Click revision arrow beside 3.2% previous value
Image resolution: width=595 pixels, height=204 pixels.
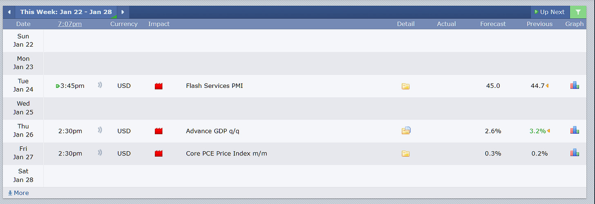tap(548, 131)
